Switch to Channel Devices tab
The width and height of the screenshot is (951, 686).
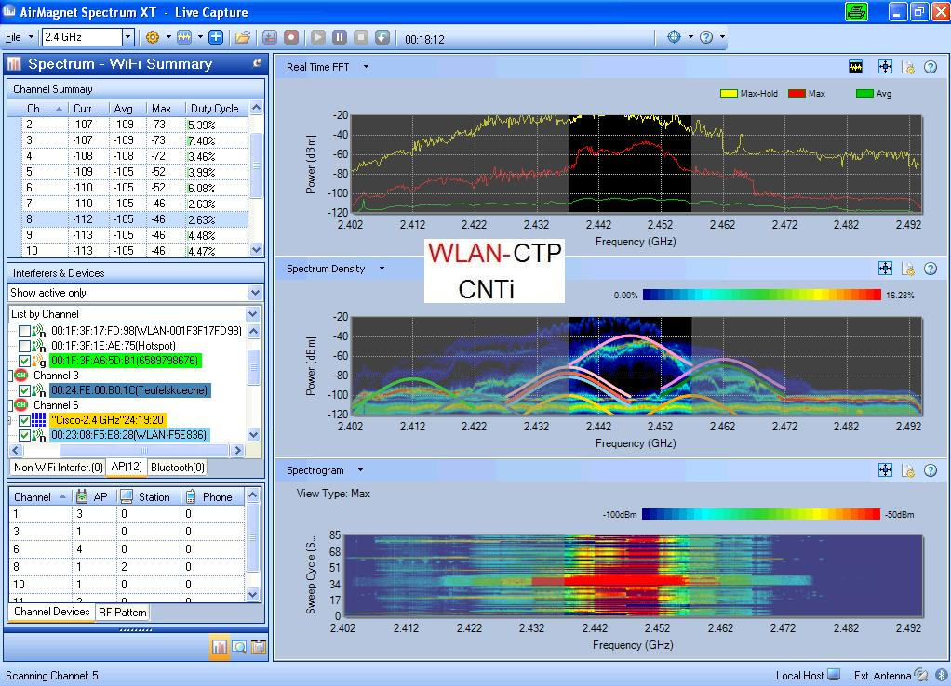click(51, 612)
